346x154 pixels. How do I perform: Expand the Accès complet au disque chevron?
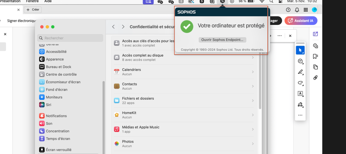[253, 57]
